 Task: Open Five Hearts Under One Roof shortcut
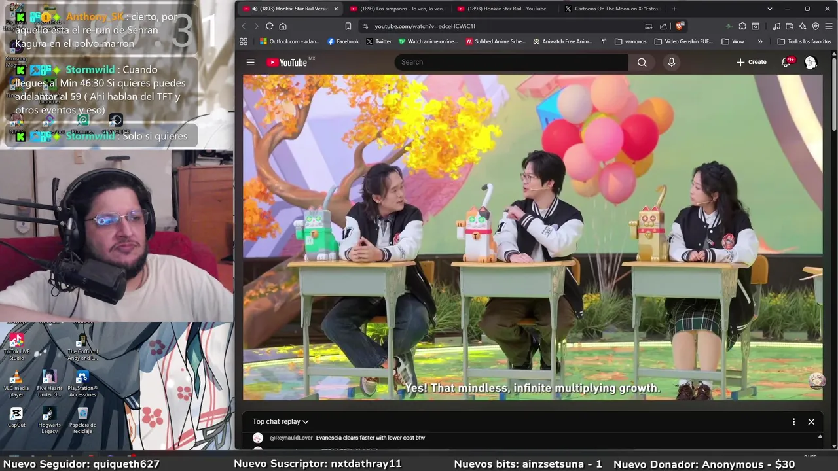[x=49, y=383]
